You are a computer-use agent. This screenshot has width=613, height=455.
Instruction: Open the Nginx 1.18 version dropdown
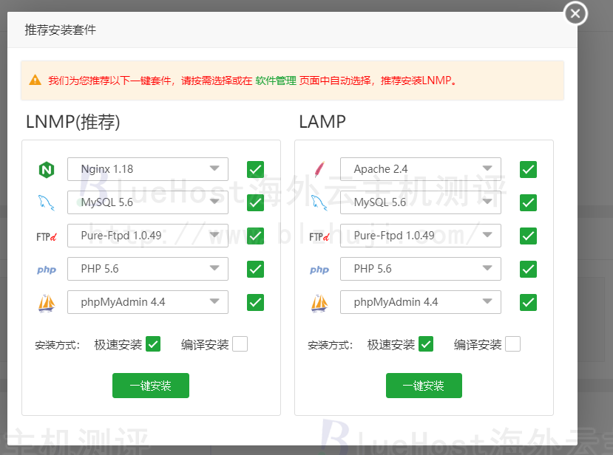coord(148,169)
